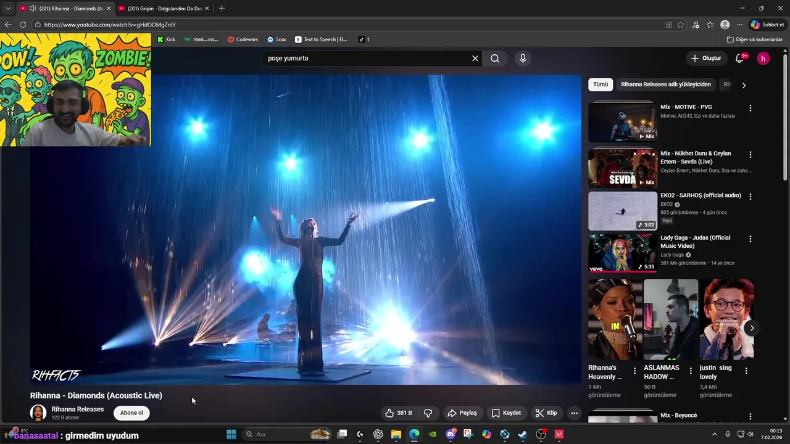Open browser settings and more menu
Viewport: 790px width, 444px height.
pyautogui.click(x=739, y=25)
